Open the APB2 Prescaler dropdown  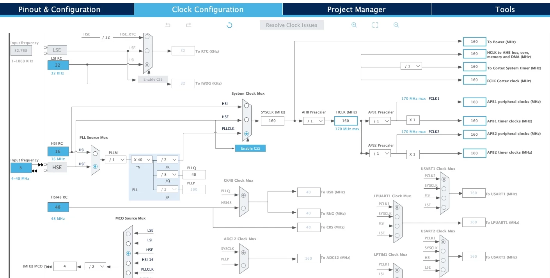[380, 154]
